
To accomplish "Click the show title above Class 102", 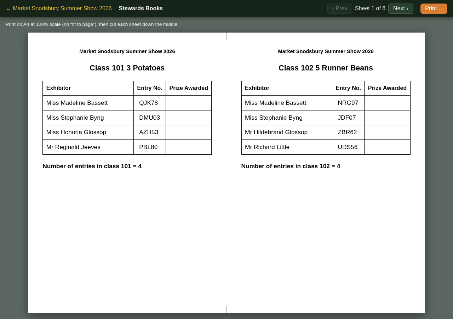I will pyautogui.click(x=326, y=51).
